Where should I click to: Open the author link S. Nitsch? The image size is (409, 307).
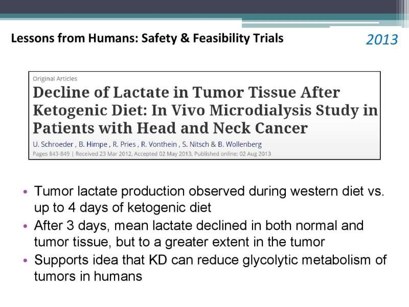point(195,144)
